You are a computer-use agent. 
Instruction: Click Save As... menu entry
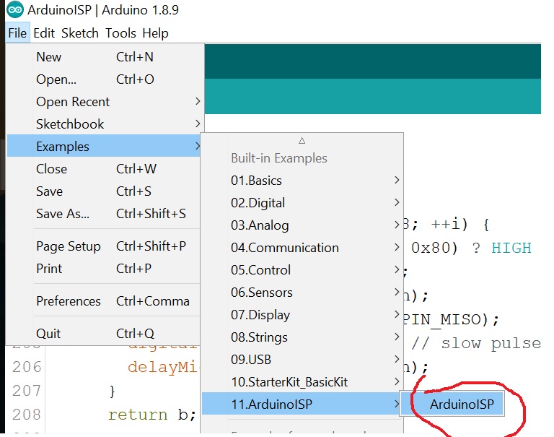(63, 214)
